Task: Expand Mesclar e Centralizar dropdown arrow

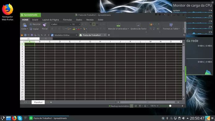Action: (128, 29)
